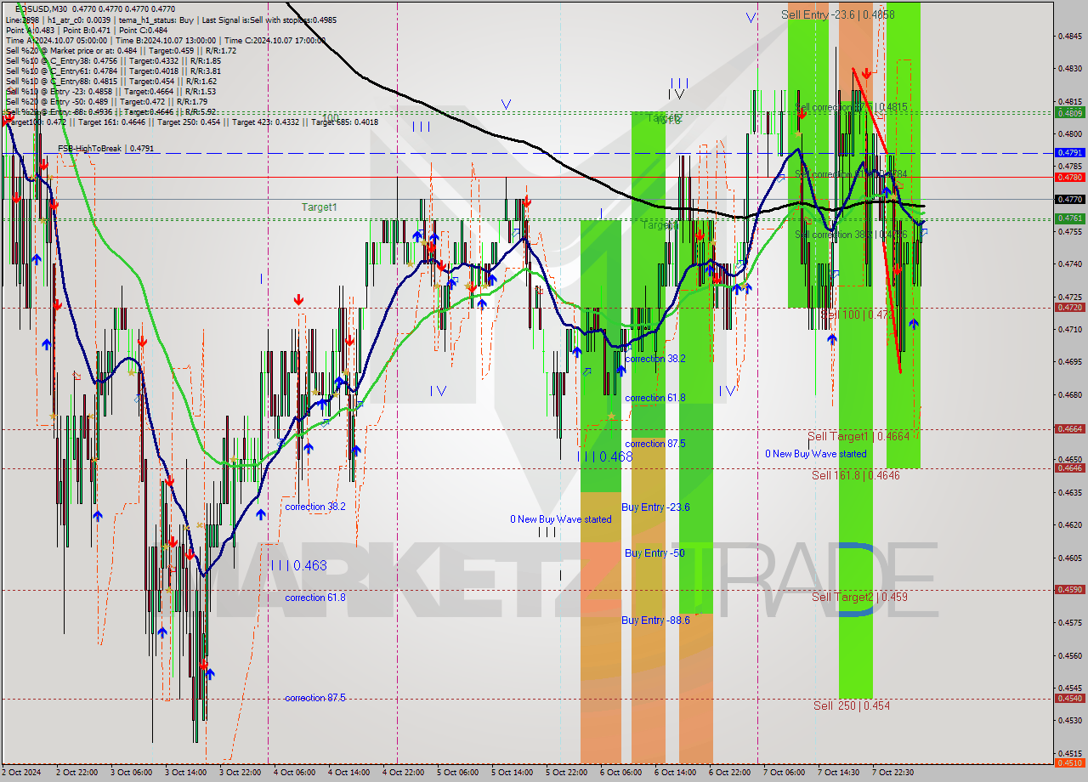Viewport: 1088px width, 782px height.
Task: Click the 'Sell Target1 | 0.4664' label
Action: coord(858,436)
